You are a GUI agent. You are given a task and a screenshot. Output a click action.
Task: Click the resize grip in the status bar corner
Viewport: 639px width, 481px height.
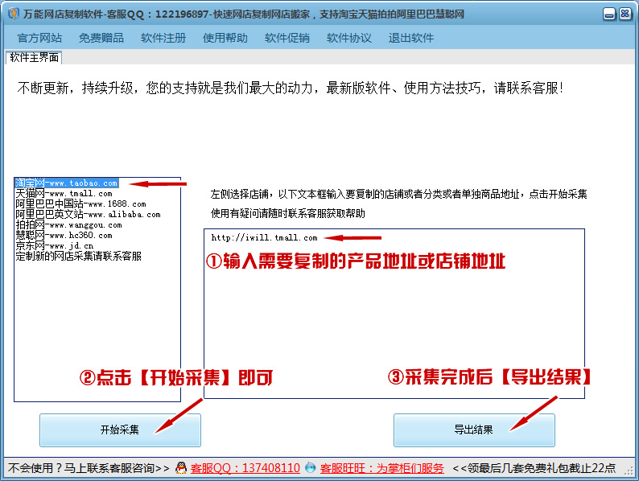[x=630, y=471]
